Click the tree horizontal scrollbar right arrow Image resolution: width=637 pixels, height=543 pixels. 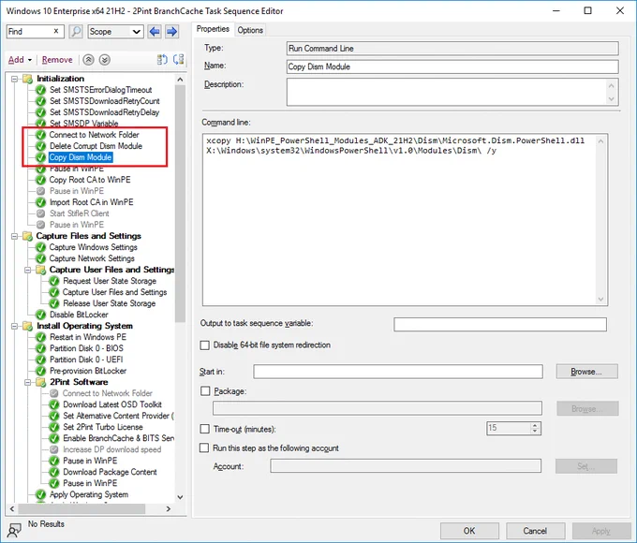click(x=169, y=508)
